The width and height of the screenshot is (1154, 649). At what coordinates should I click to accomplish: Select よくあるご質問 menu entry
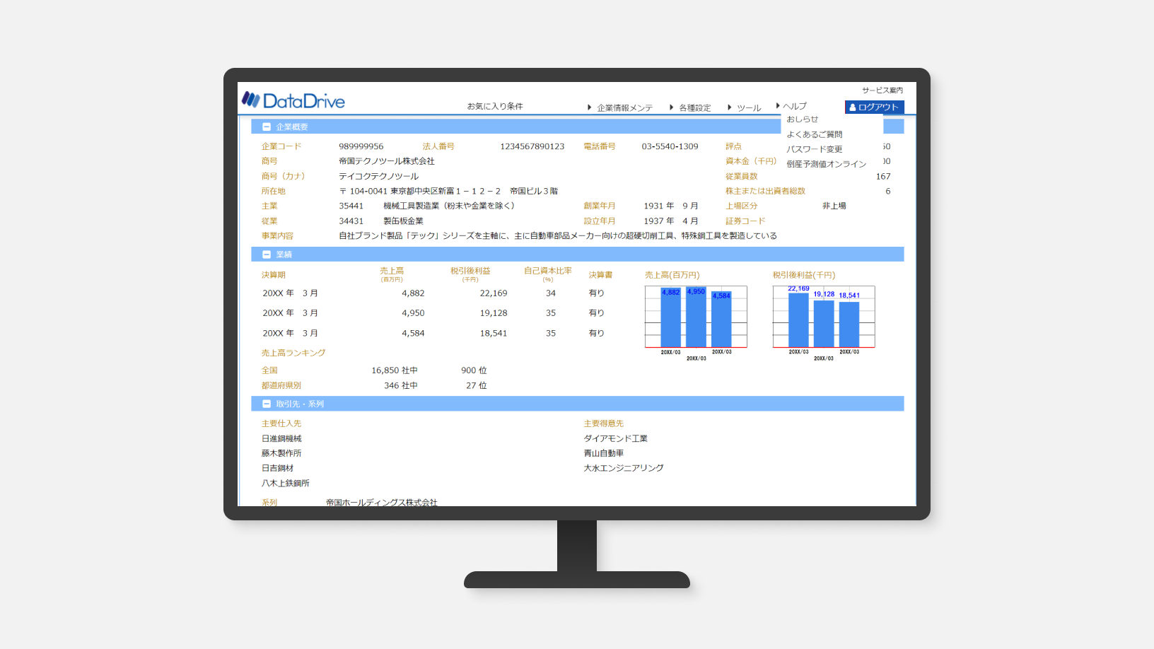pyautogui.click(x=815, y=134)
